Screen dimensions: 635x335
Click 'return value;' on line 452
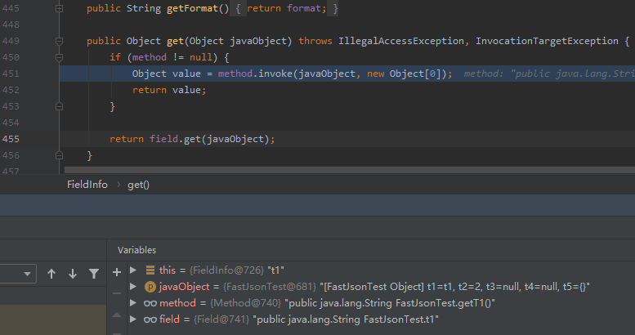pyautogui.click(x=169, y=90)
